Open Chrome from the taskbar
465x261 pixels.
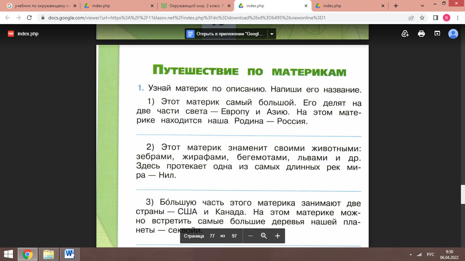click(x=28, y=254)
